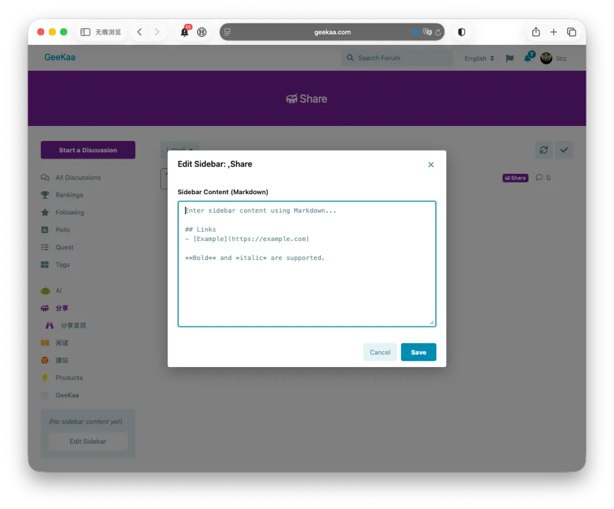
Task: Show tab overview in Safari
Action: point(571,32)
